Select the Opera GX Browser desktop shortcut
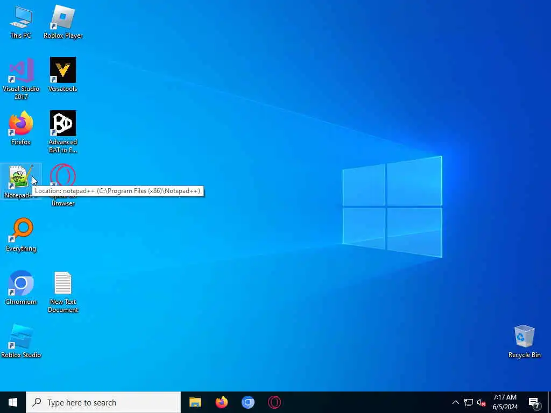 click(63, 185)
